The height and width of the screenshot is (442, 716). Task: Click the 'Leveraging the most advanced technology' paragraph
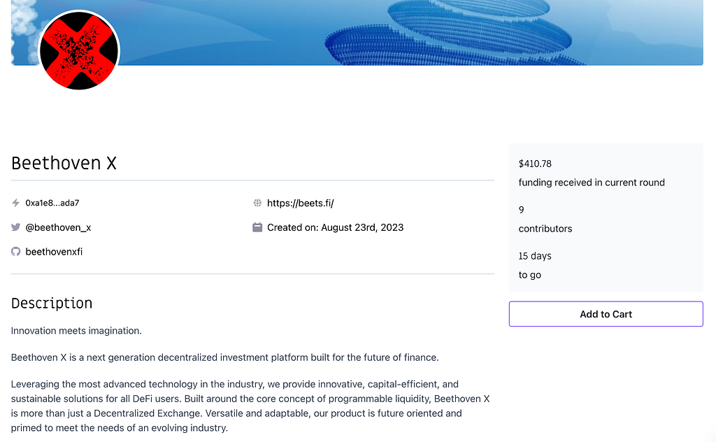[x=250, y=406]
